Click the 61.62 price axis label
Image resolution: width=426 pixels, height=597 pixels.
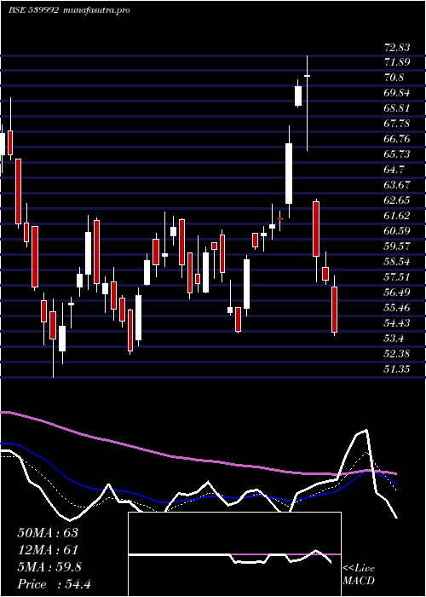[x=397, y=216]
